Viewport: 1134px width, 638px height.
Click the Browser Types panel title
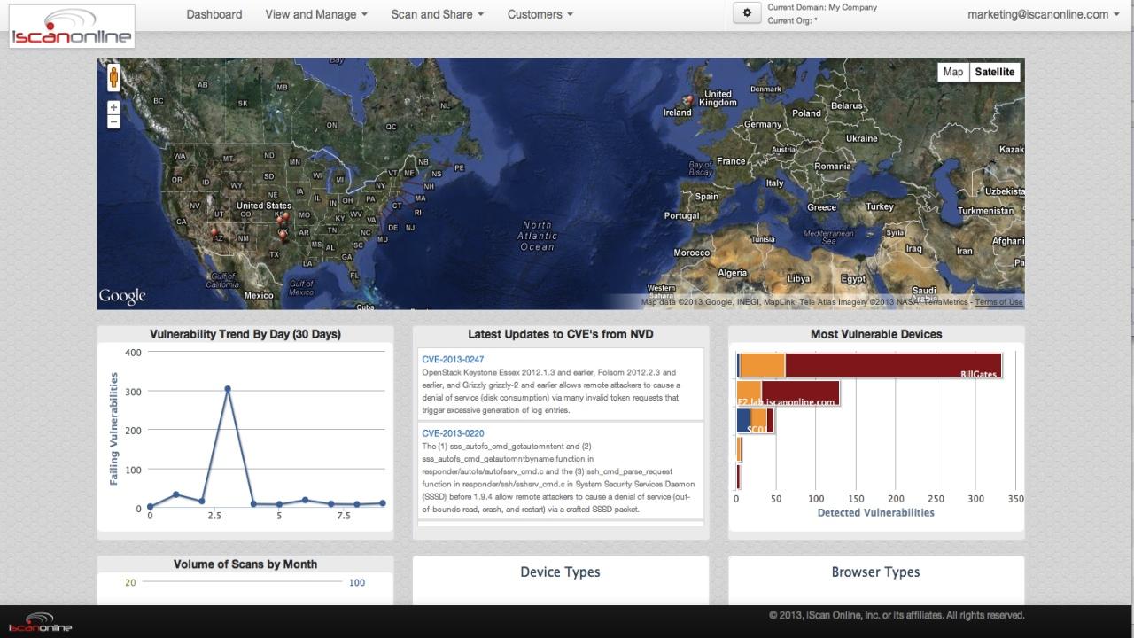[875, 572]
